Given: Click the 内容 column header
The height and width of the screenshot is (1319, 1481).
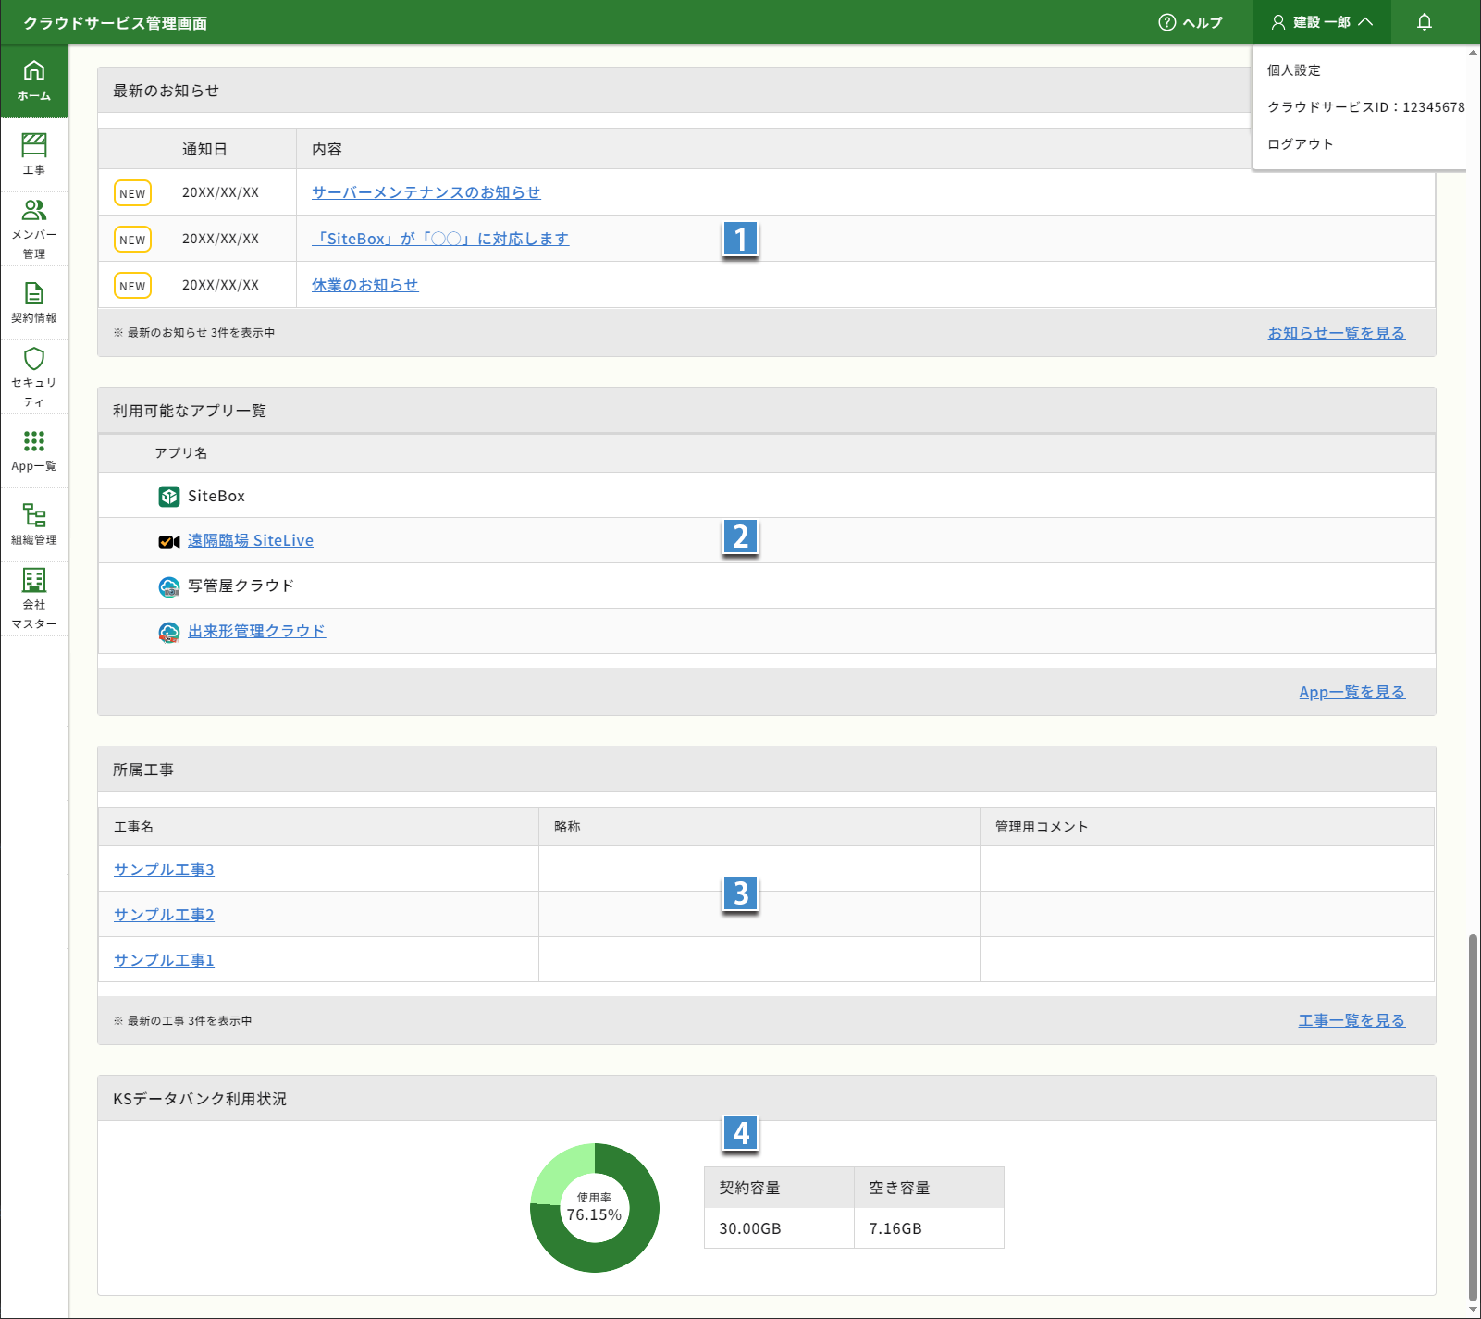Looking at the screenshot, I should 327,149.
